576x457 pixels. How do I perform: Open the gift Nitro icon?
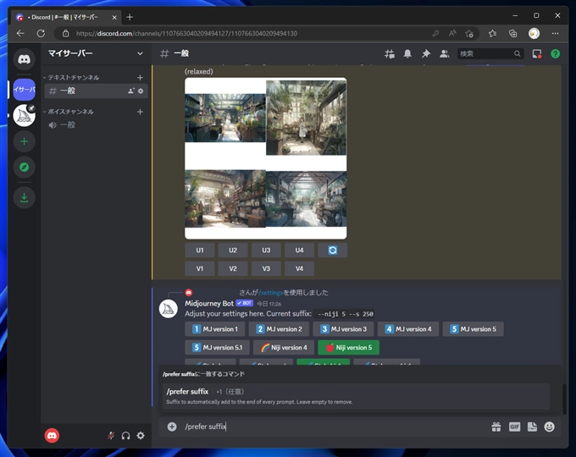(x=496, y=427)
